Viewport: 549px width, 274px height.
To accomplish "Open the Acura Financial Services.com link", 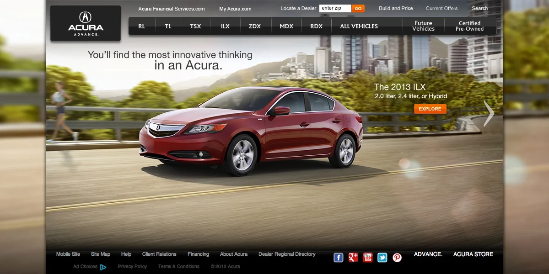I will click(x=172, y=9).
